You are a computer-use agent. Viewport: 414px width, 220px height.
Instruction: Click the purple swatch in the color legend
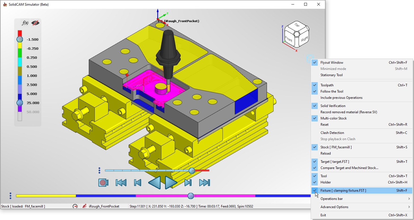[x=20, y=109]
